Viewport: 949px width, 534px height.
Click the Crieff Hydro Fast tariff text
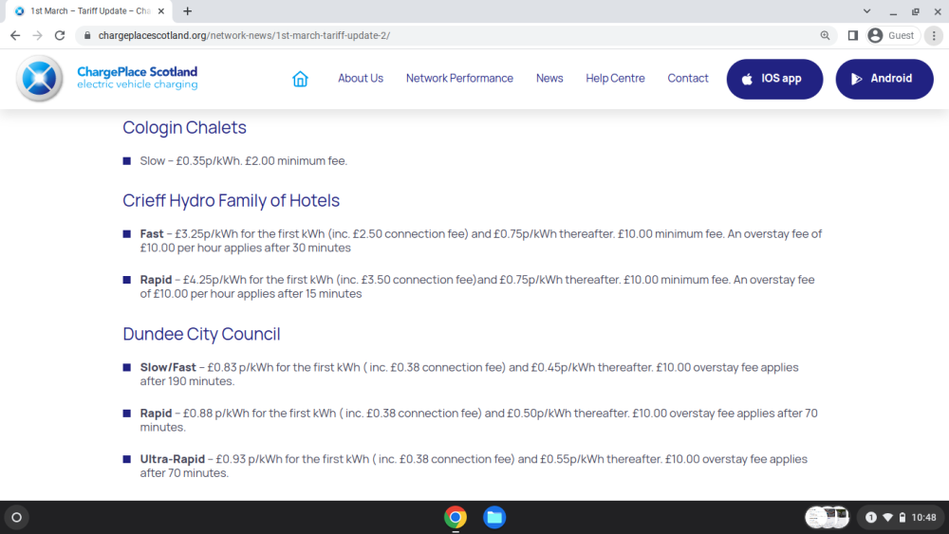(480, 241)
